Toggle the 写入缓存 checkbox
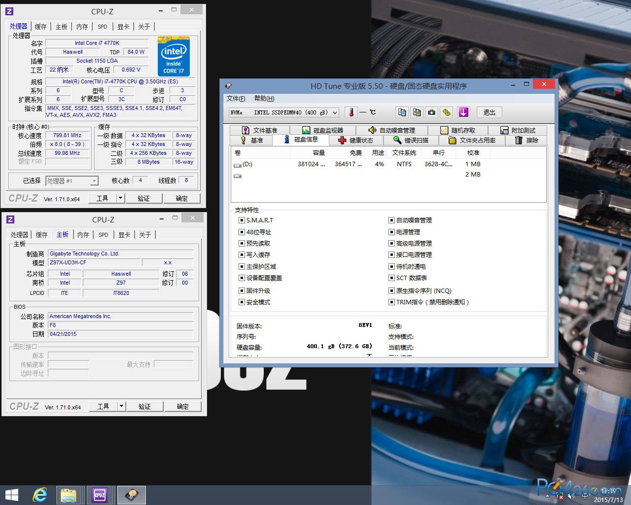This screenshot has height=505, width=631. click(242, 254)
